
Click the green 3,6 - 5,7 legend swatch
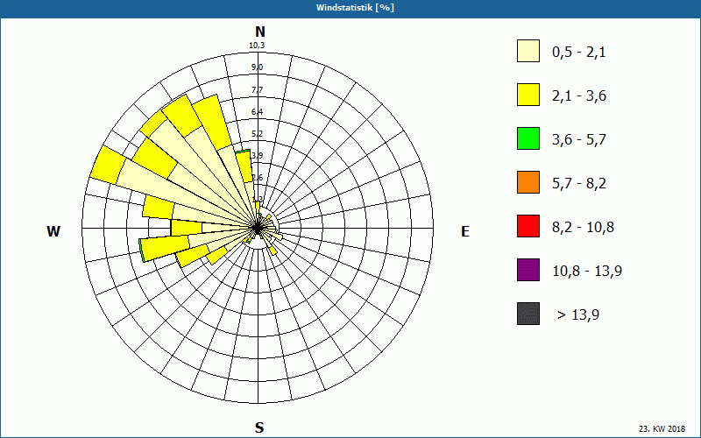[x=528, y=138]
